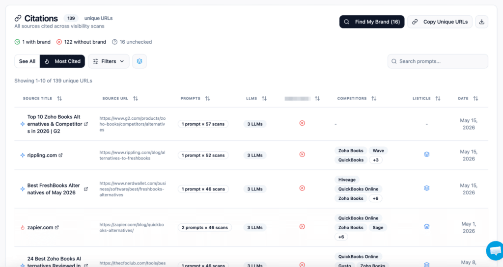
Task: Open the chat support bubble
Action: [495, 251]
